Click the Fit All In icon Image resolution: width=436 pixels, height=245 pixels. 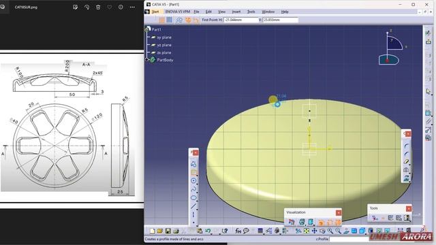(x=306, y=231)
